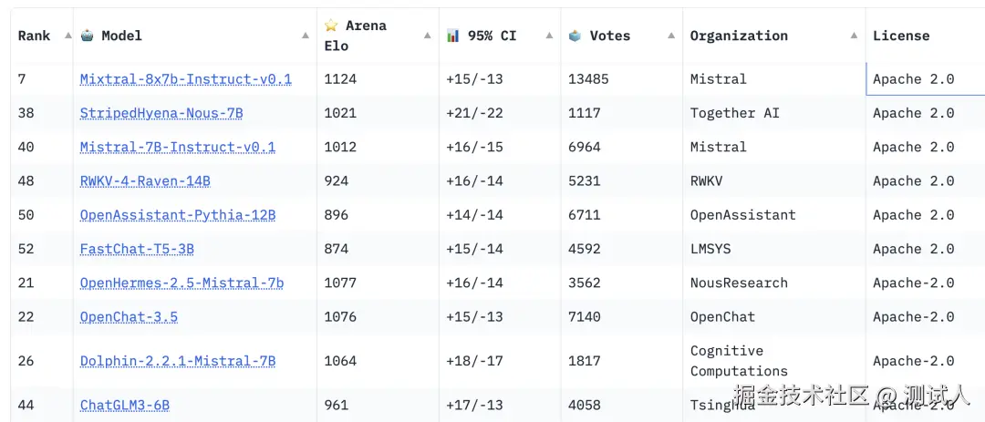Screen dimensions: 985x422
Task: Toggle sort arrows on Votes column
Action: [671, 36]
